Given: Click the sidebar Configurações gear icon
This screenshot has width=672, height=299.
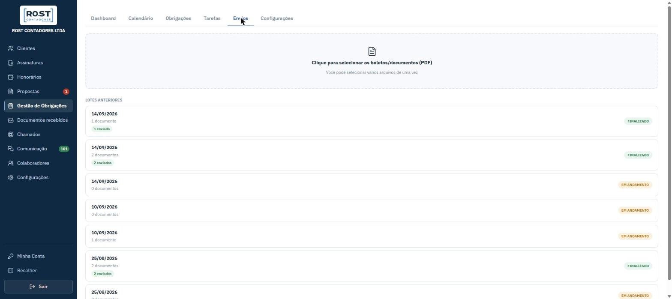Looking at the screenshot, I should point(11,178).
